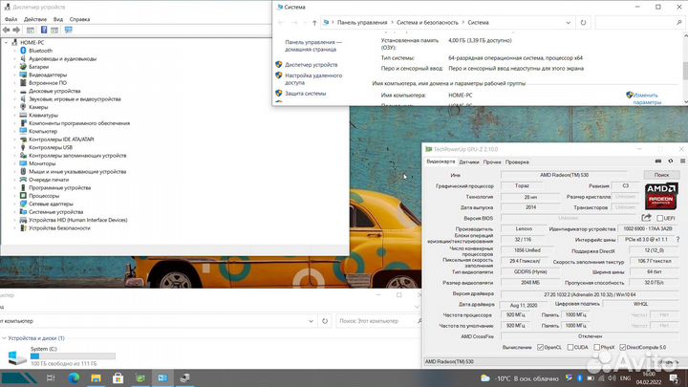Viewport: 688px width, 387px height.
Task: Select the Батареи category icon
Action: [23, 67]
